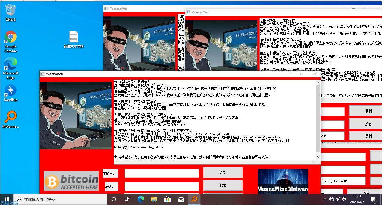382x205 pixels.
Task: Launch Edge from the taskbar
Action: pyautogui.click(x=141, y=199)
